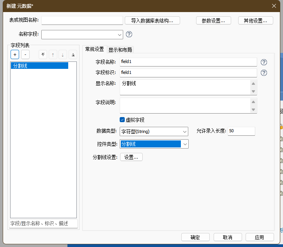Click the add field plus button
Image resolution: width=283 pixels, height=247 pixels.
point(15,55)
